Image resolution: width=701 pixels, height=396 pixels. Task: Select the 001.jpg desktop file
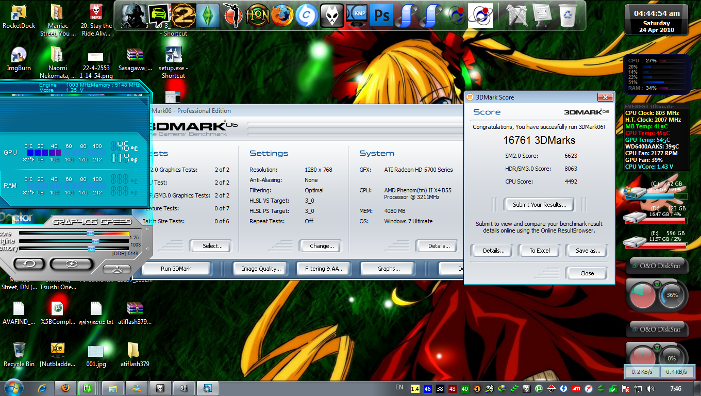click(96, 355)
